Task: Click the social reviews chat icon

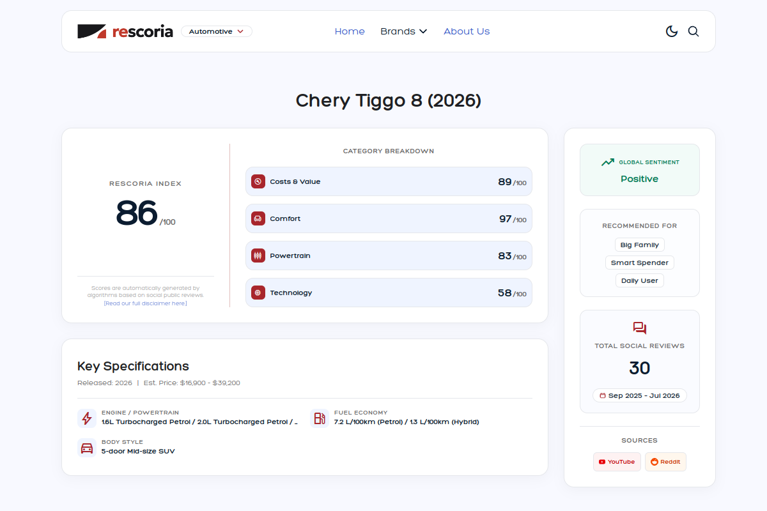Action: 640,328
